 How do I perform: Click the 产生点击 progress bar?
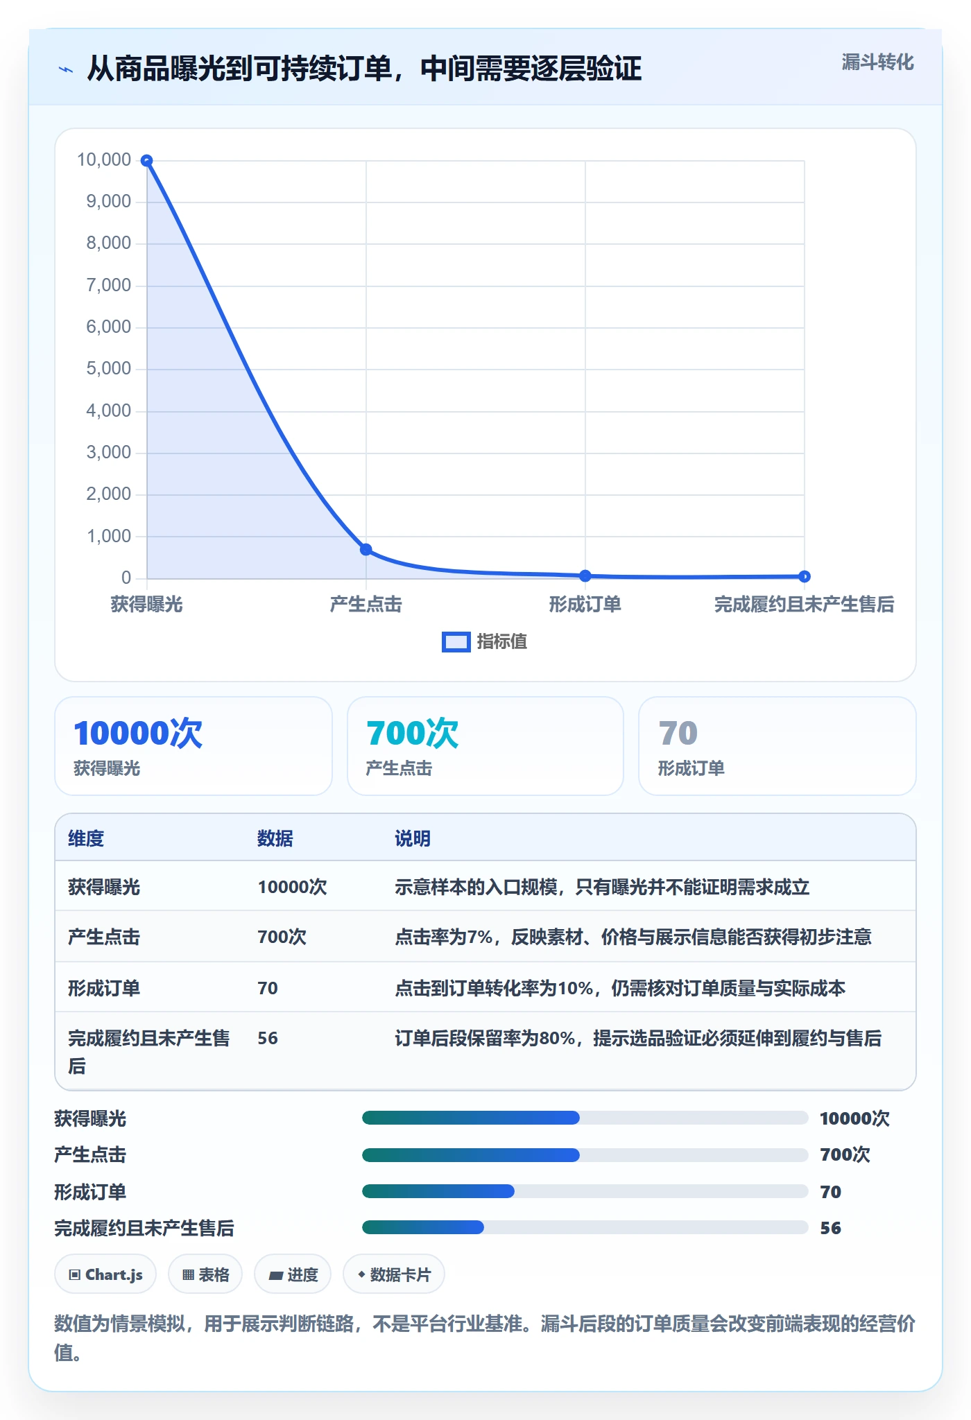click(585, 1155)
